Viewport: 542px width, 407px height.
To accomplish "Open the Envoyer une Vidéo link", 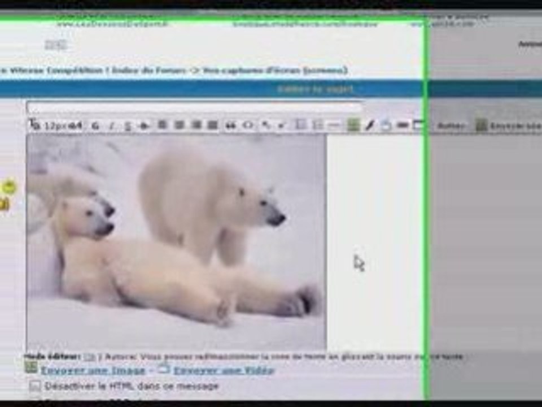I will pos(224,370).
